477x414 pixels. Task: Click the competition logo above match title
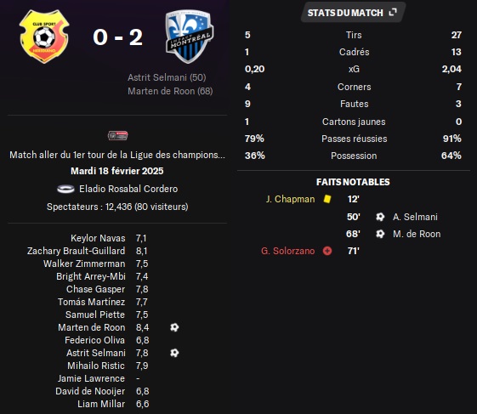(117, 135)
